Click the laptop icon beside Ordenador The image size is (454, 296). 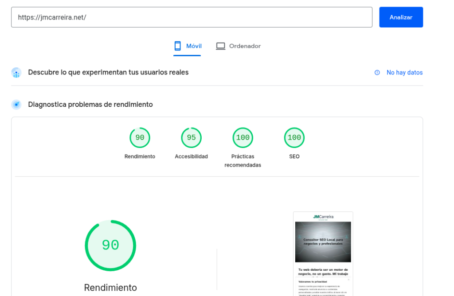[x=220, y=46]
